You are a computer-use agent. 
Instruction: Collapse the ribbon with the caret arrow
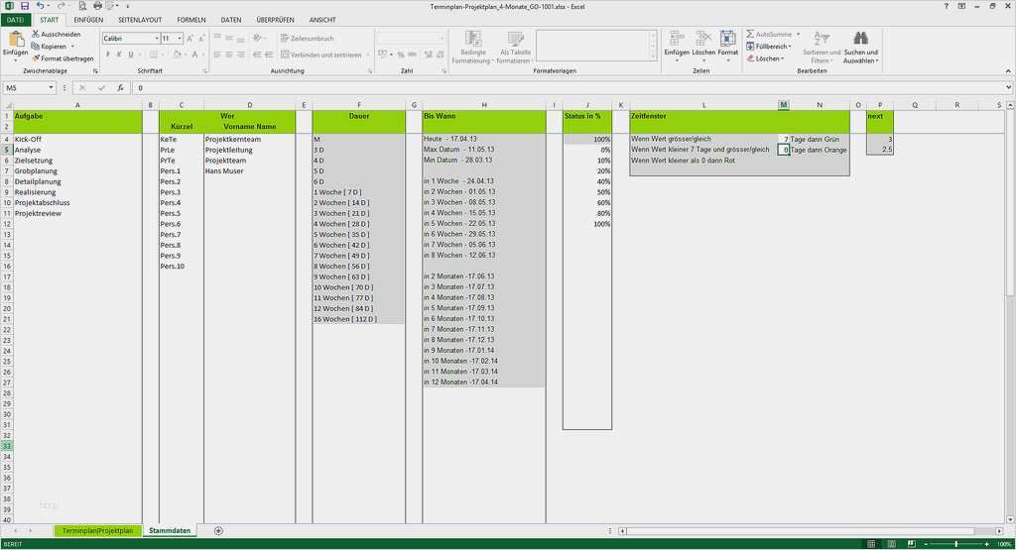coord(1008,71)
